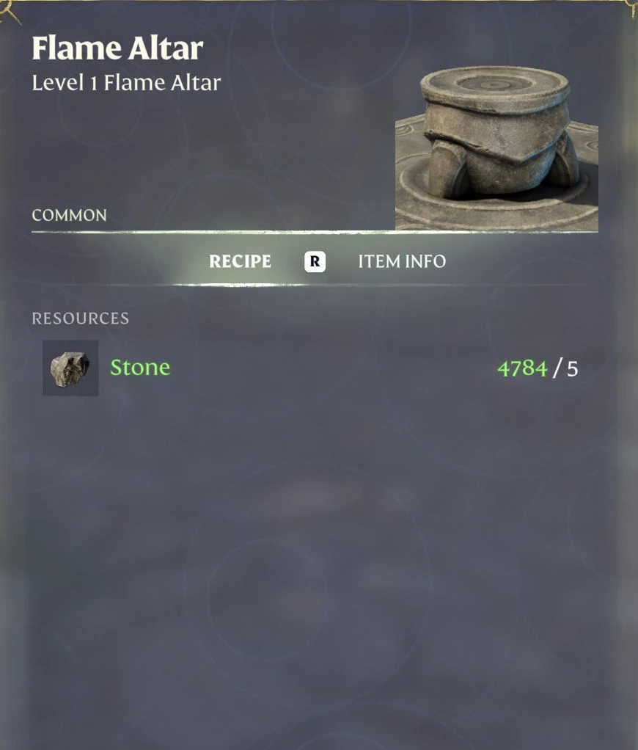Click the RESOURCES section header
This screenshot has height=750, width=638.
[x=80, y=318]
